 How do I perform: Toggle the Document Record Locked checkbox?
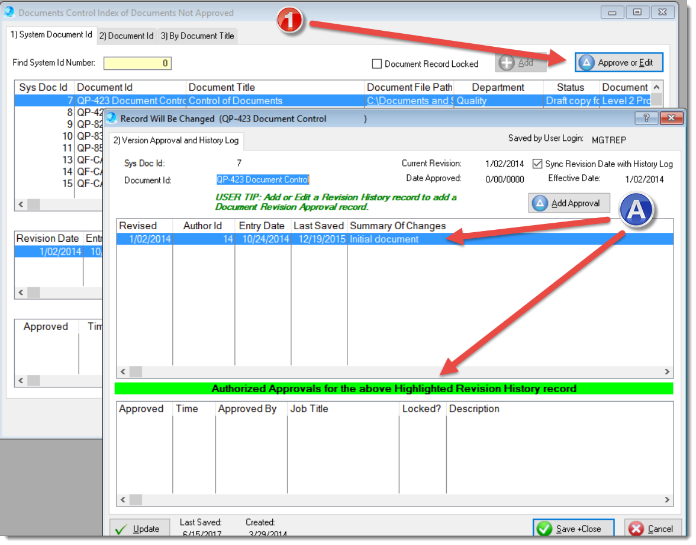click(x=376, y=63)
